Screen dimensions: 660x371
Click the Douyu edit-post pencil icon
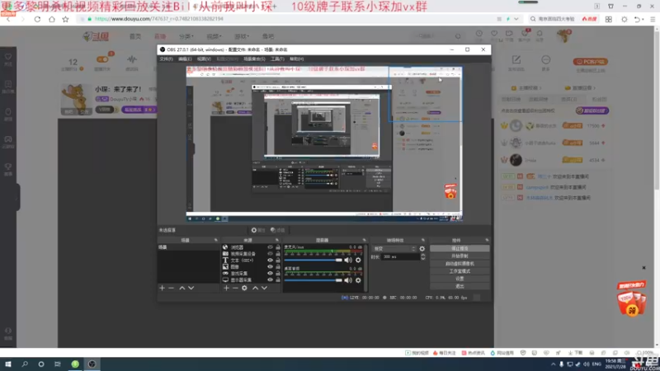click(x=516, y=59)
